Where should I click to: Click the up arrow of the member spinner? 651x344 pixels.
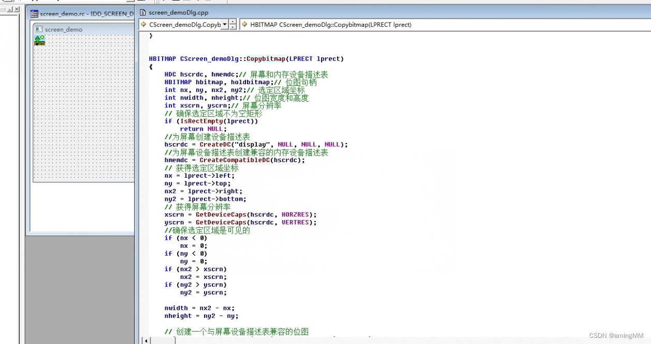233,22
